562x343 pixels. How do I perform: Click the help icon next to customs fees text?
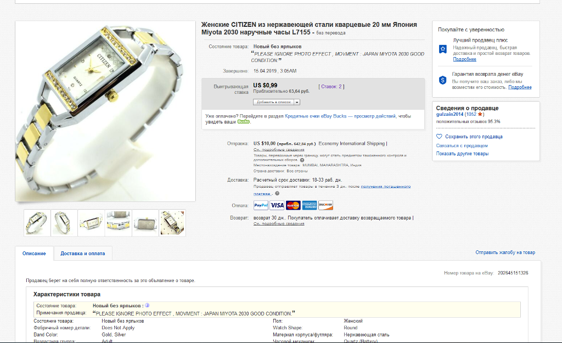(302, 160)
